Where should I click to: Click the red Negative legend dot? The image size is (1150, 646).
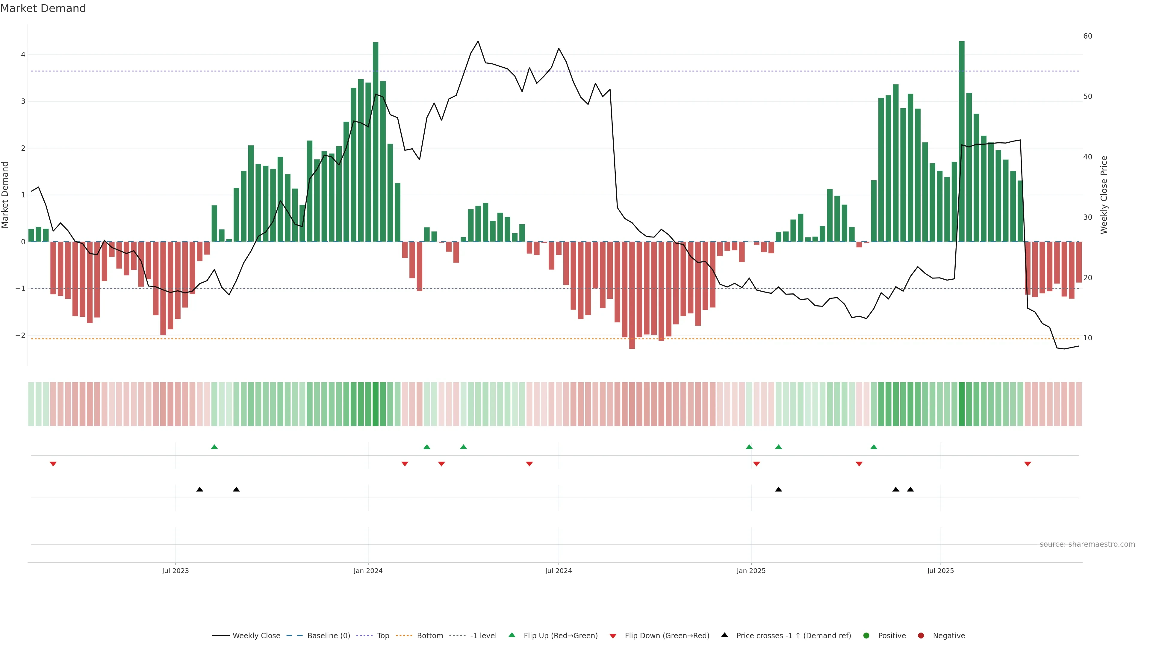921,636
